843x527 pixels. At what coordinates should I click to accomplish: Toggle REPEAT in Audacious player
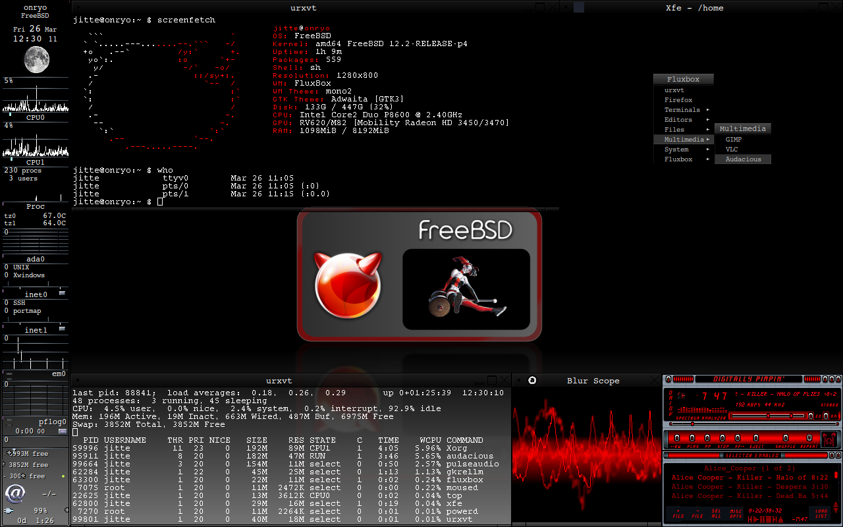point(809,437)
